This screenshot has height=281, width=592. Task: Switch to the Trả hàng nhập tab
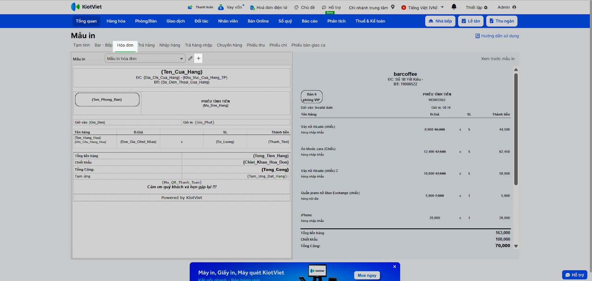point(199,45)
